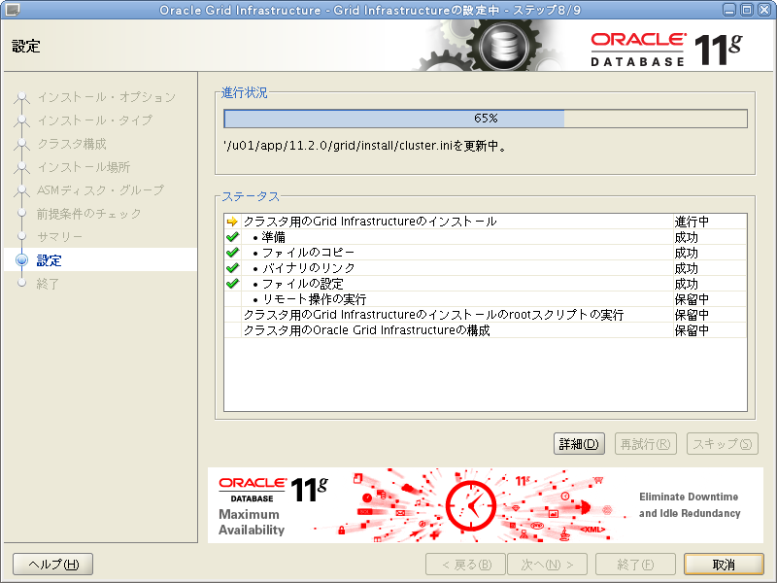Select the ファイルのコピー status row
Image resolution: width=777 pixels, height=583 pixels.
click(x=485, y=253)
